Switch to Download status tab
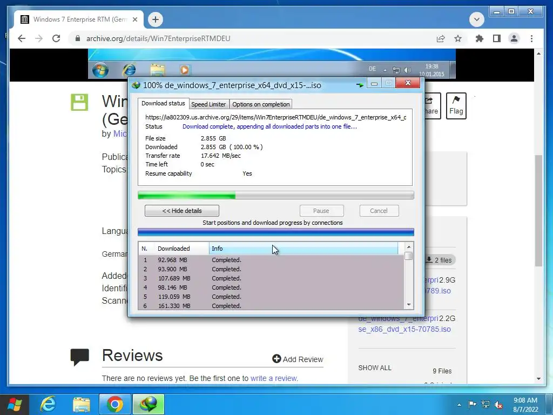The width and height of the screenshot is (553, 415). pyautogui.click(x=163, y=103)
